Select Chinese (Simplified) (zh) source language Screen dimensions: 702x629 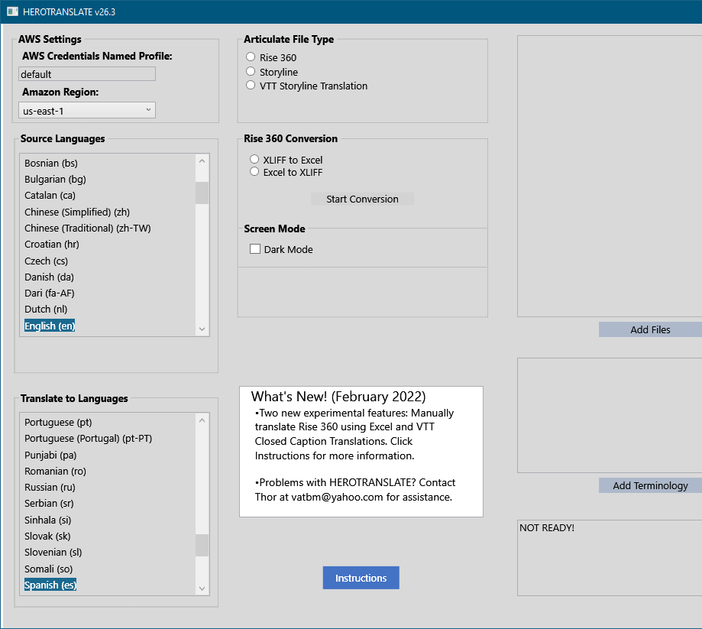tap(77, 212)
